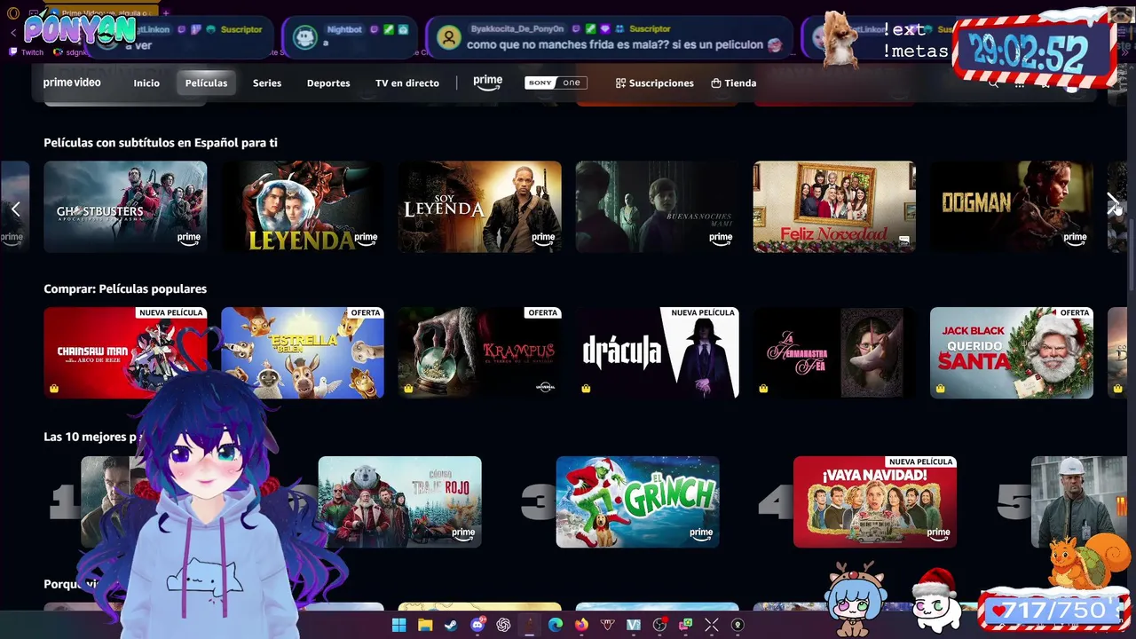Click the shopping bag icon on Drácula
Viewport: 1136px width, 639px height.
(586, 388)
